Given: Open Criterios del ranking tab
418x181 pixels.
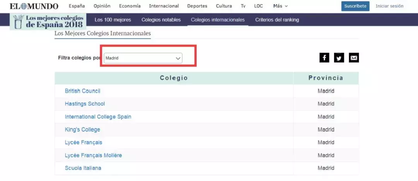Looking at the screenshot, I should click(x=277, y=20).
